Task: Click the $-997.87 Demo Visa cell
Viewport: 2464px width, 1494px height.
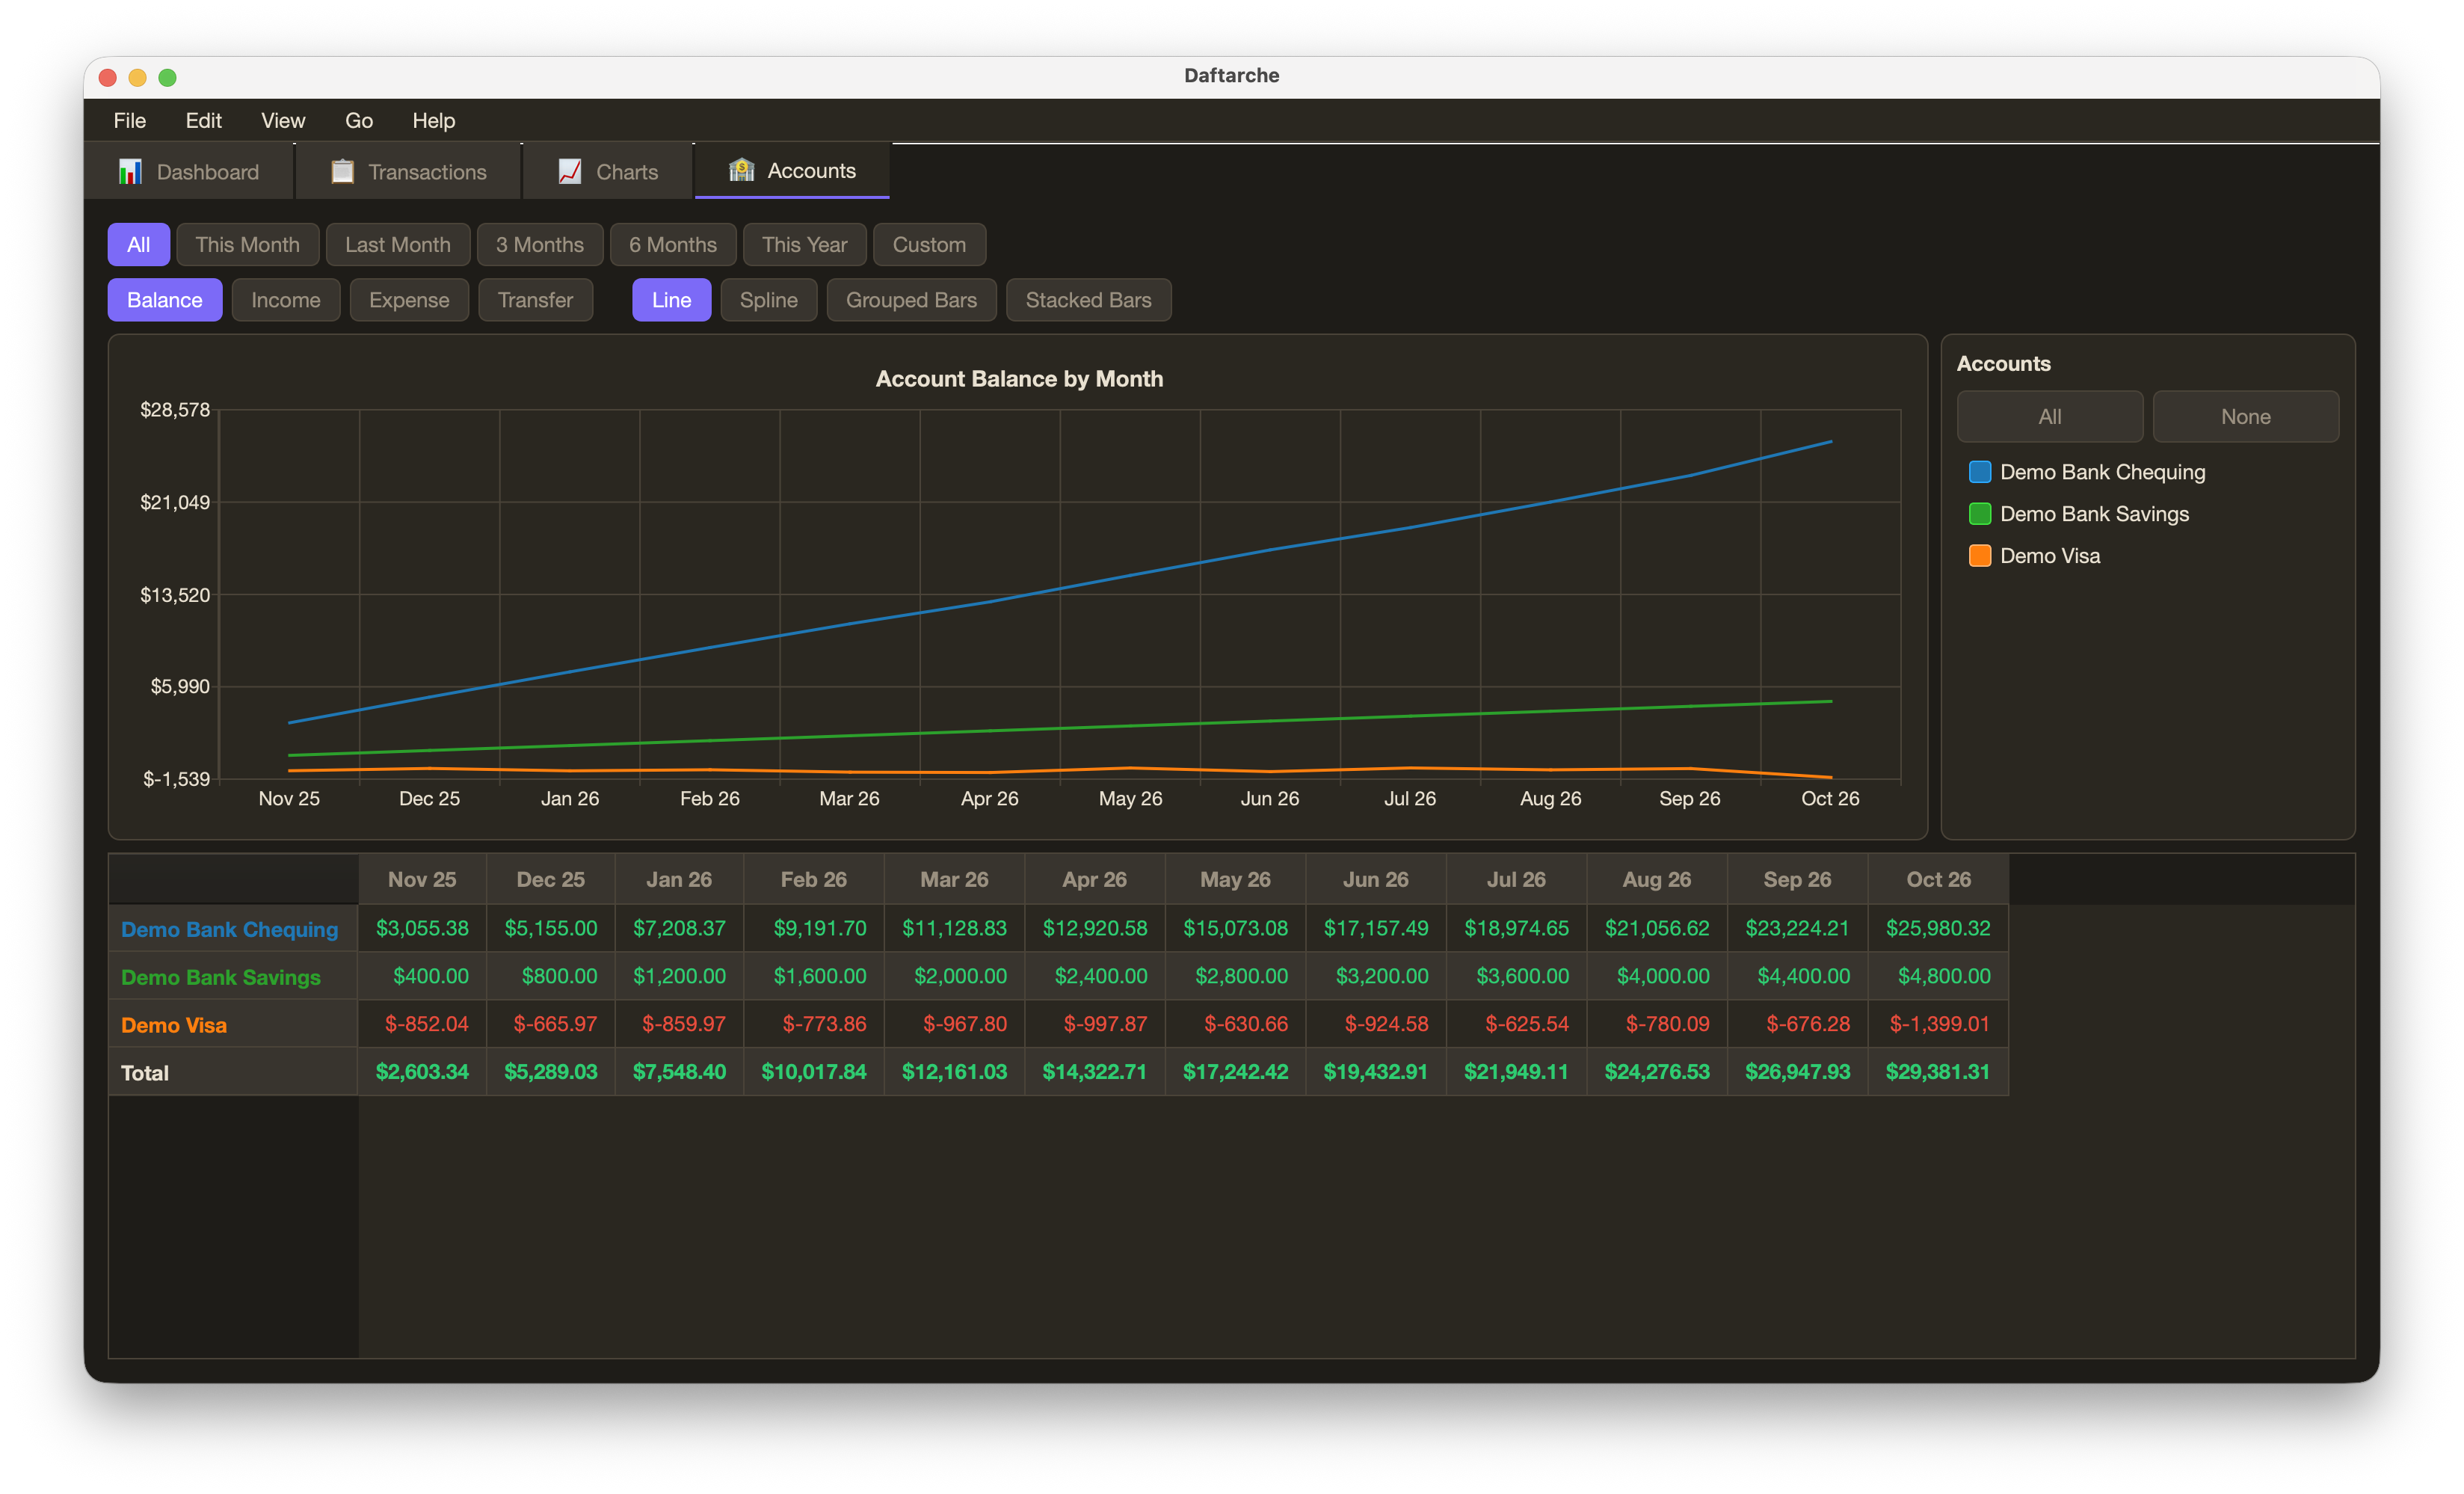Action: point(1095,1024)
